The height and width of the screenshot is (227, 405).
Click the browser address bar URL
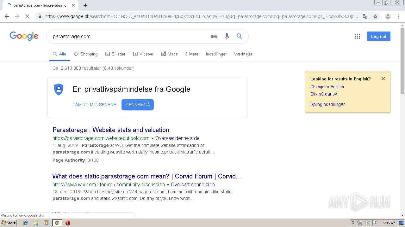pyautogui.click(x=201, y=16)
